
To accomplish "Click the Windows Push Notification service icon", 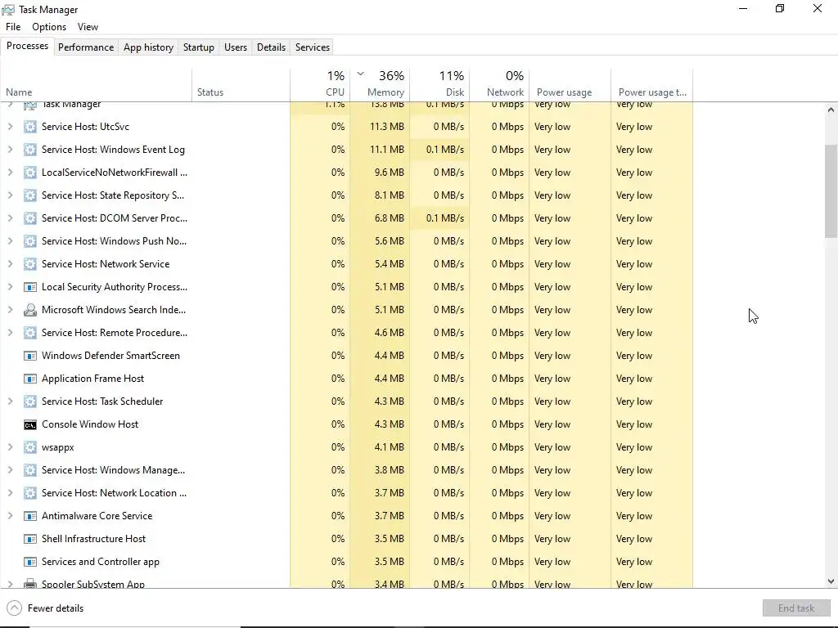I will 30,241.
